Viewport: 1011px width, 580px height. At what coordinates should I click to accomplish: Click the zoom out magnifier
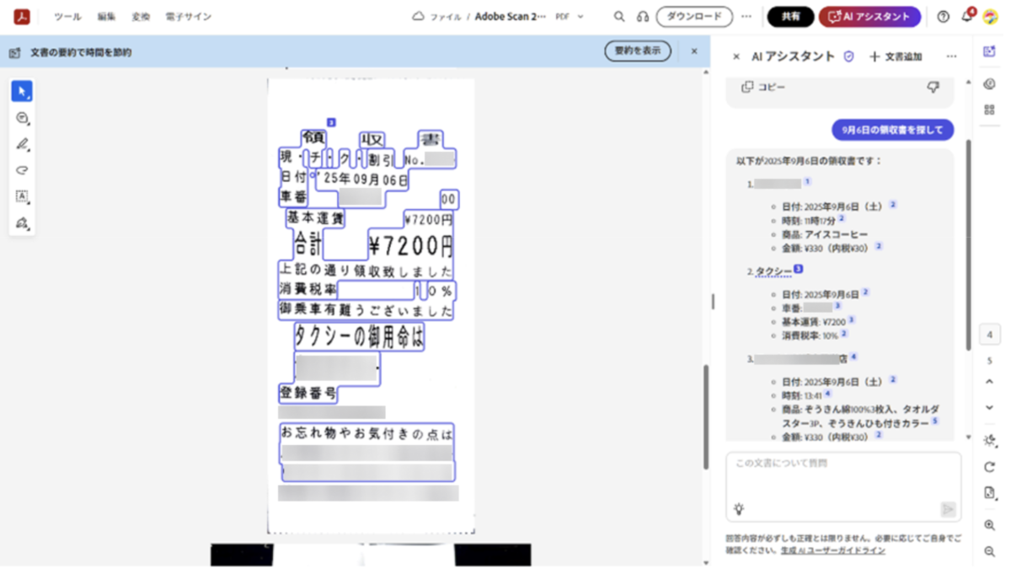pos(990,551)
